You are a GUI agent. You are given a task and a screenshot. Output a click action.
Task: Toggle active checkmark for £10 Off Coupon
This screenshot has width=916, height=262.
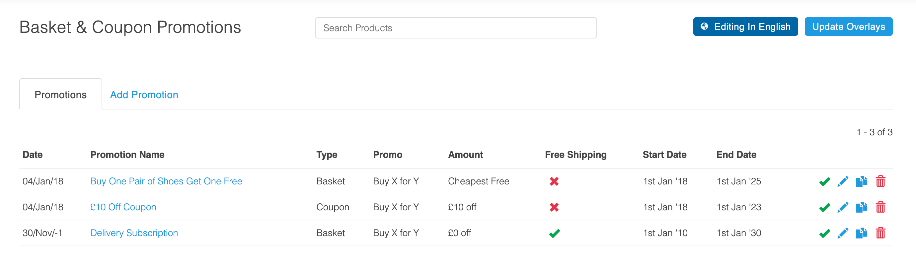pyautogui.click(x=824, y=207)
